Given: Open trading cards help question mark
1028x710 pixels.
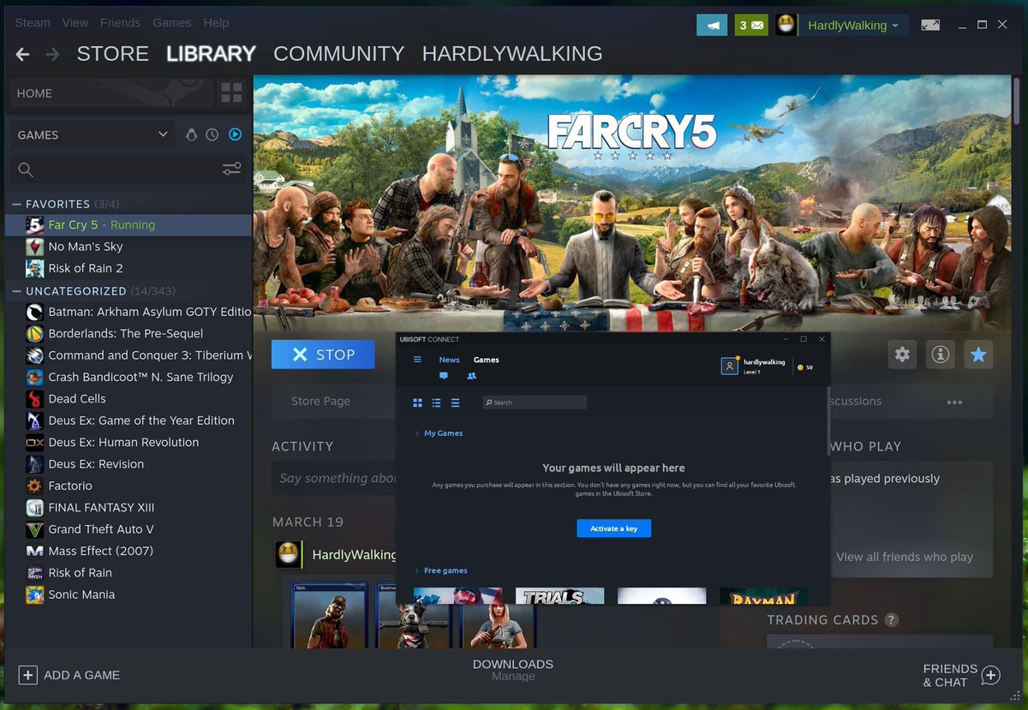Looking at the screenshot, I should click(x=892, y=620).
